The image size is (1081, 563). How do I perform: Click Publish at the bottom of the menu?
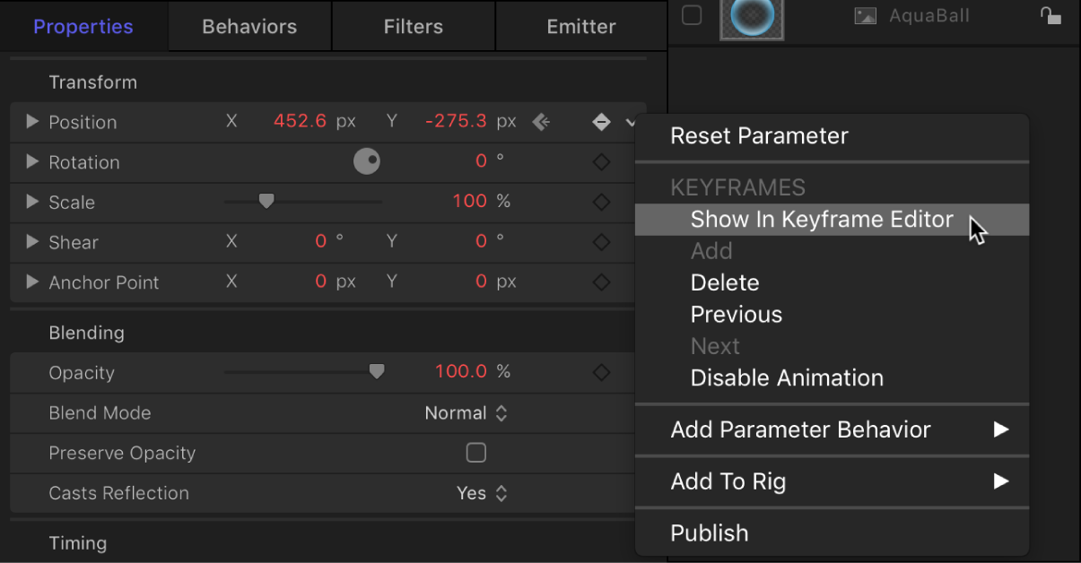pyautogui.click(x=710, y=533)
